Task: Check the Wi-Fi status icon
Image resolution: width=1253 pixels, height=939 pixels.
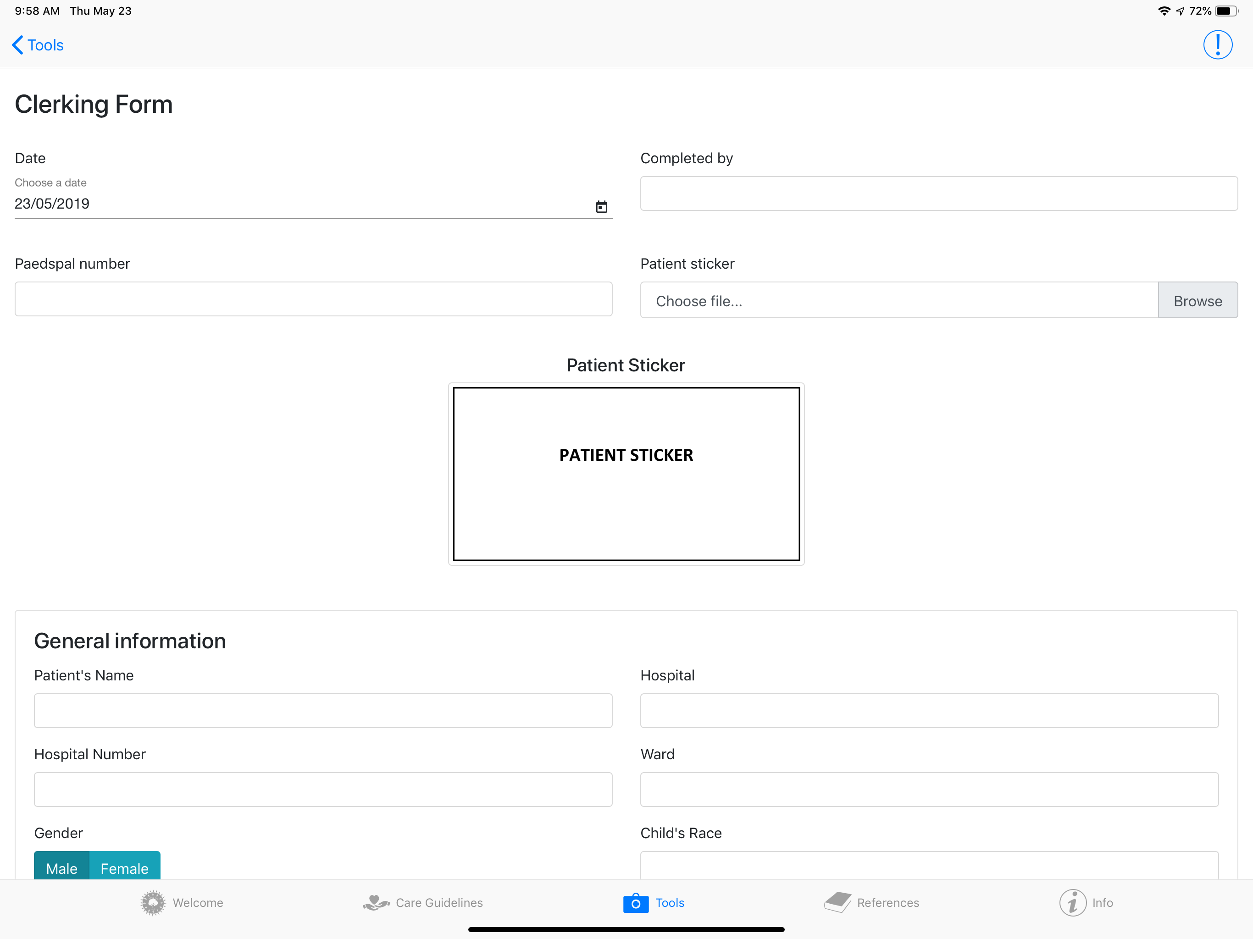Action: click(1164, 11)
